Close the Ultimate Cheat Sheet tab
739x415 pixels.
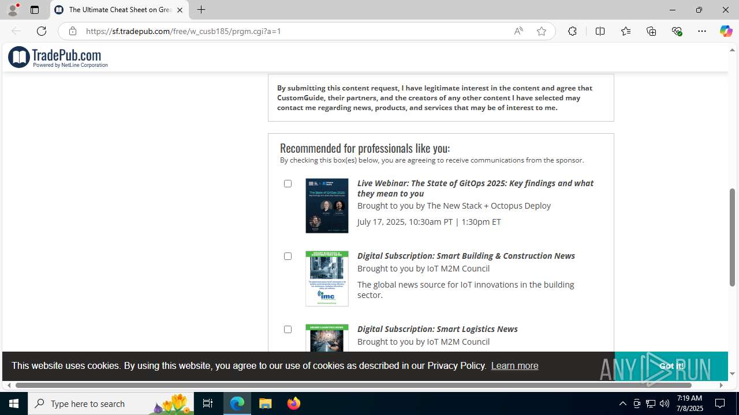pyautogui.click(x=180, y=10)
